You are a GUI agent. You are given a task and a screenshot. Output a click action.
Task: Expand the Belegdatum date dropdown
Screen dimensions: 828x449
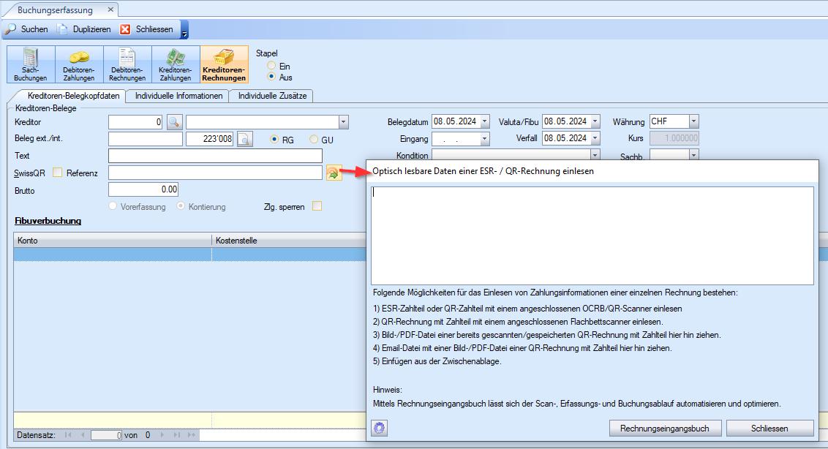(x=485, y=121)
